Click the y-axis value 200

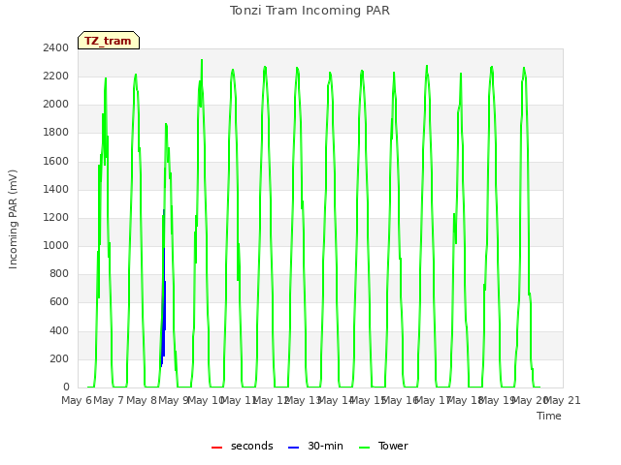pyautogui.click(x=59, y=358)
